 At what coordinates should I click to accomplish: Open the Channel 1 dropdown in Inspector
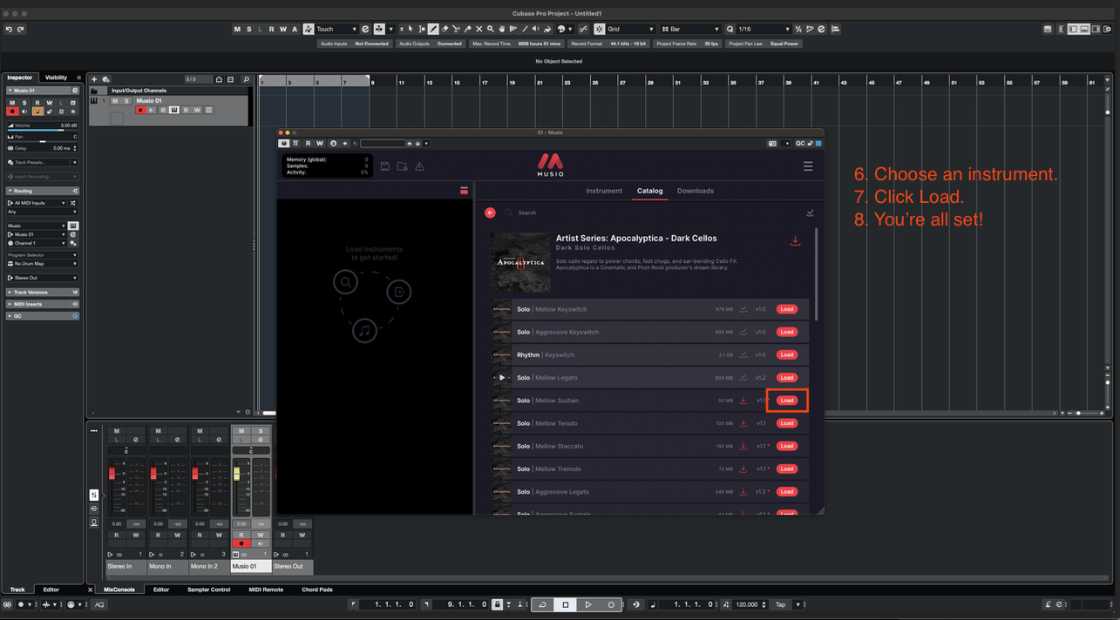coord(37,243)
